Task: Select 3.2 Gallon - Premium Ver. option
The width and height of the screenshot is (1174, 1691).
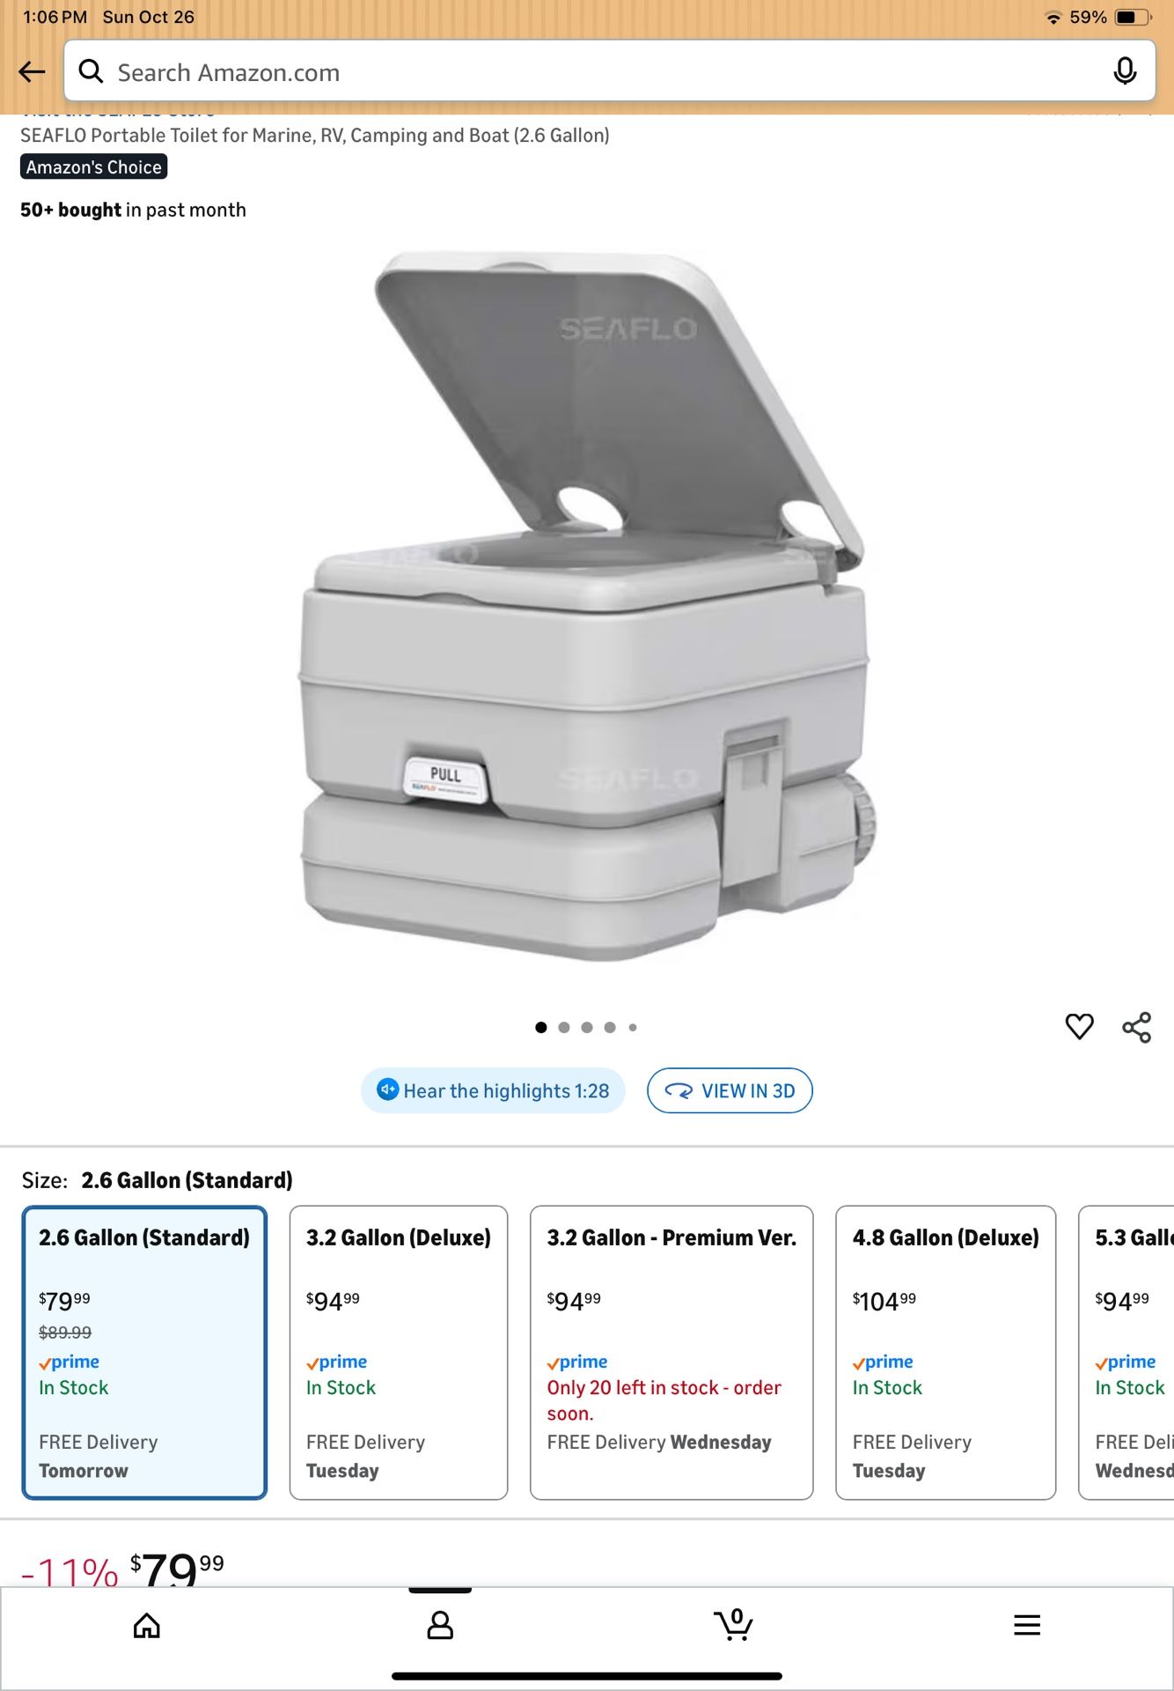Action: pyautogui.click(x=671, y=1352)
